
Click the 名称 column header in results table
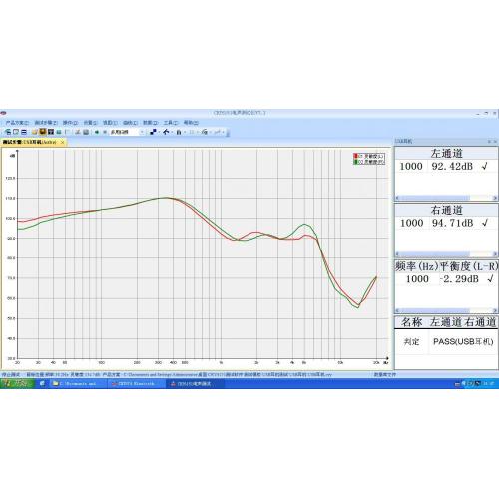[411, 322]
